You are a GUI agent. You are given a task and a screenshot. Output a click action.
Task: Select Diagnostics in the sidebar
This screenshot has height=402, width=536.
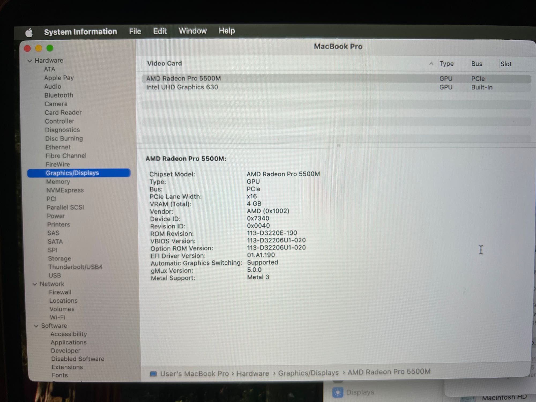[x=62, y=130]
